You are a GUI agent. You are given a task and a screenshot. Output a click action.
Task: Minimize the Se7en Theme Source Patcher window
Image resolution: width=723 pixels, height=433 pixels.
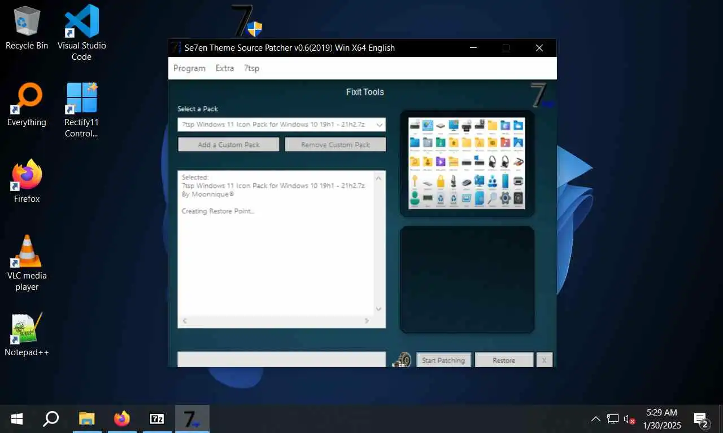(473, 48)
